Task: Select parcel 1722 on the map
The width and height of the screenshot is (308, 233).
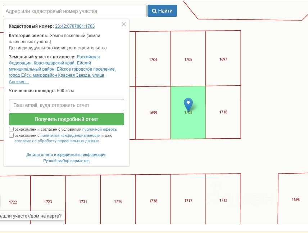Action: [x=13, y=202]
